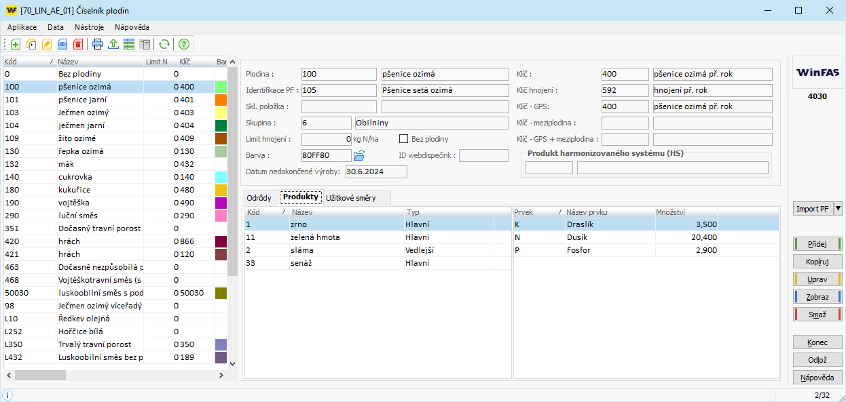Viewport: 846px width, 402px height.
Task: Open the Nástroje menu
Action: click(89, 27)
